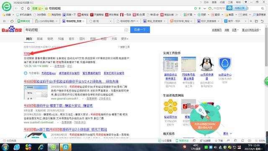Open the 设置 settings dropdown on Baidu
268x151 pixels.
(235, 30)
